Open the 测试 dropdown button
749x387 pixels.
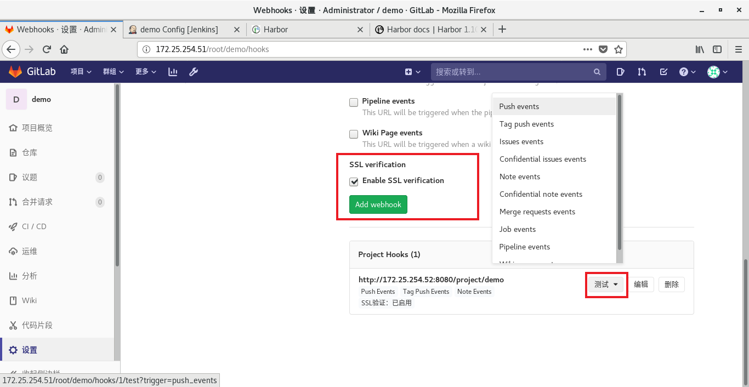[606, 284]
